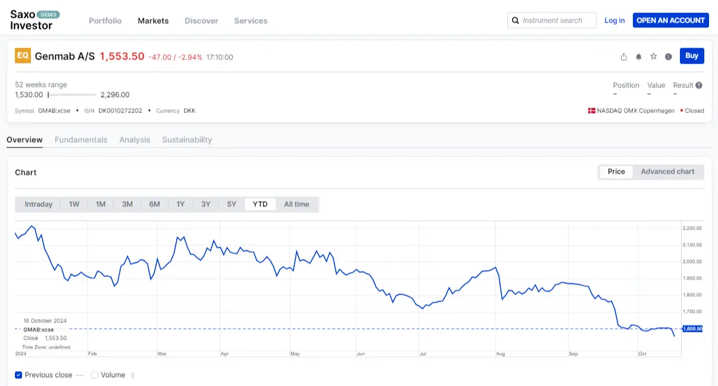
Task: Select the 5Y chart range
Action: 232,204
